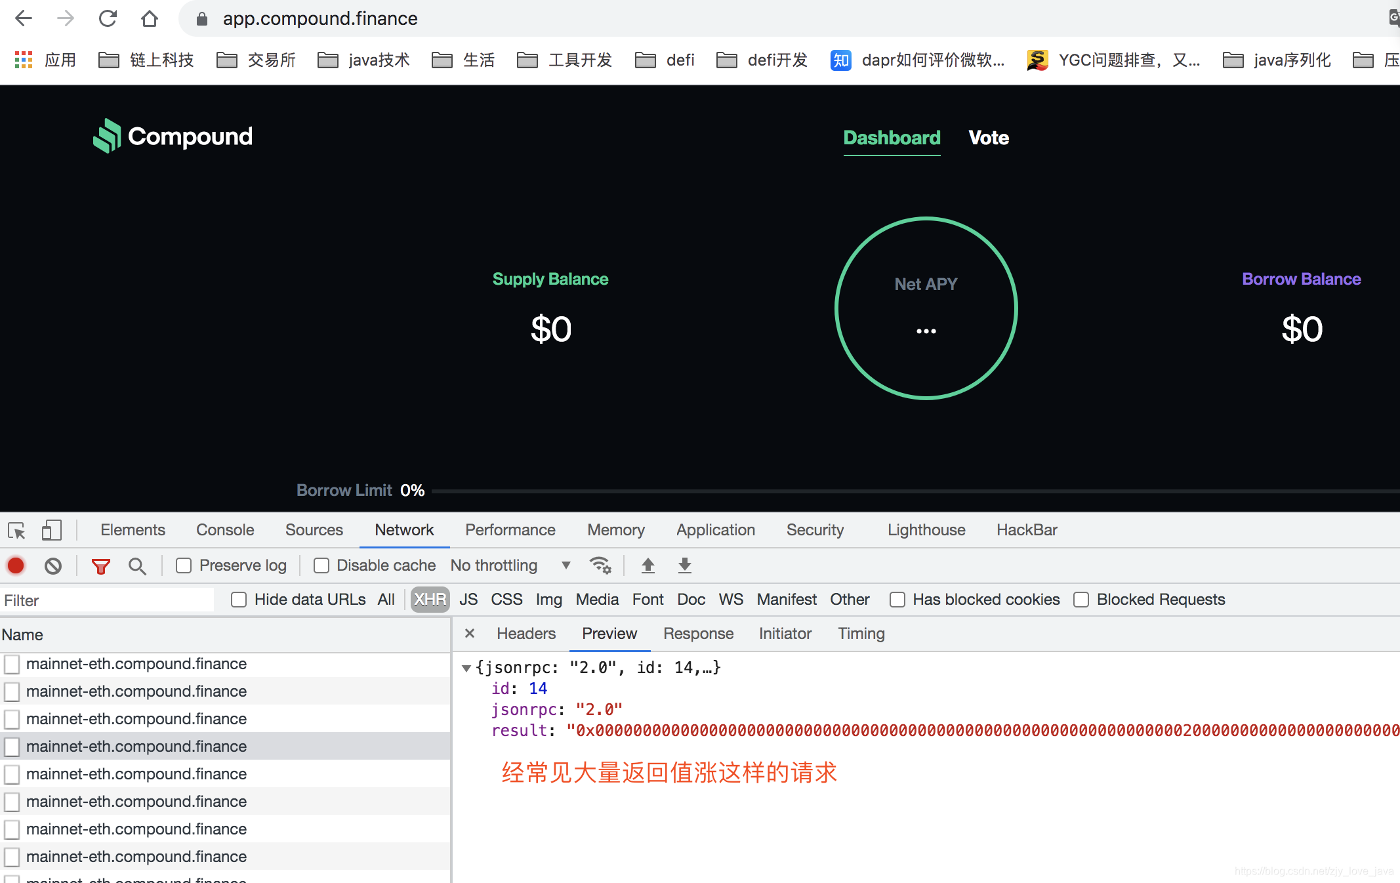Select the highlighted mainnet-eth.compound.finance request
The image size is (1400, 883).
(x=136, y=746)
